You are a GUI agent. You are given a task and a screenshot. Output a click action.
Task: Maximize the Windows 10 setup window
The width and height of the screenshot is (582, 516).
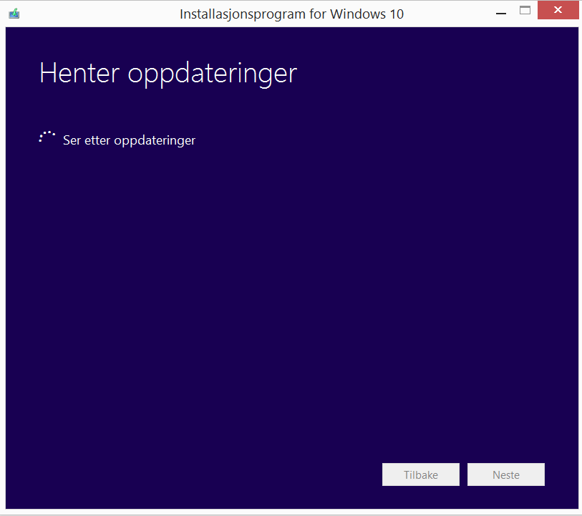525,11
